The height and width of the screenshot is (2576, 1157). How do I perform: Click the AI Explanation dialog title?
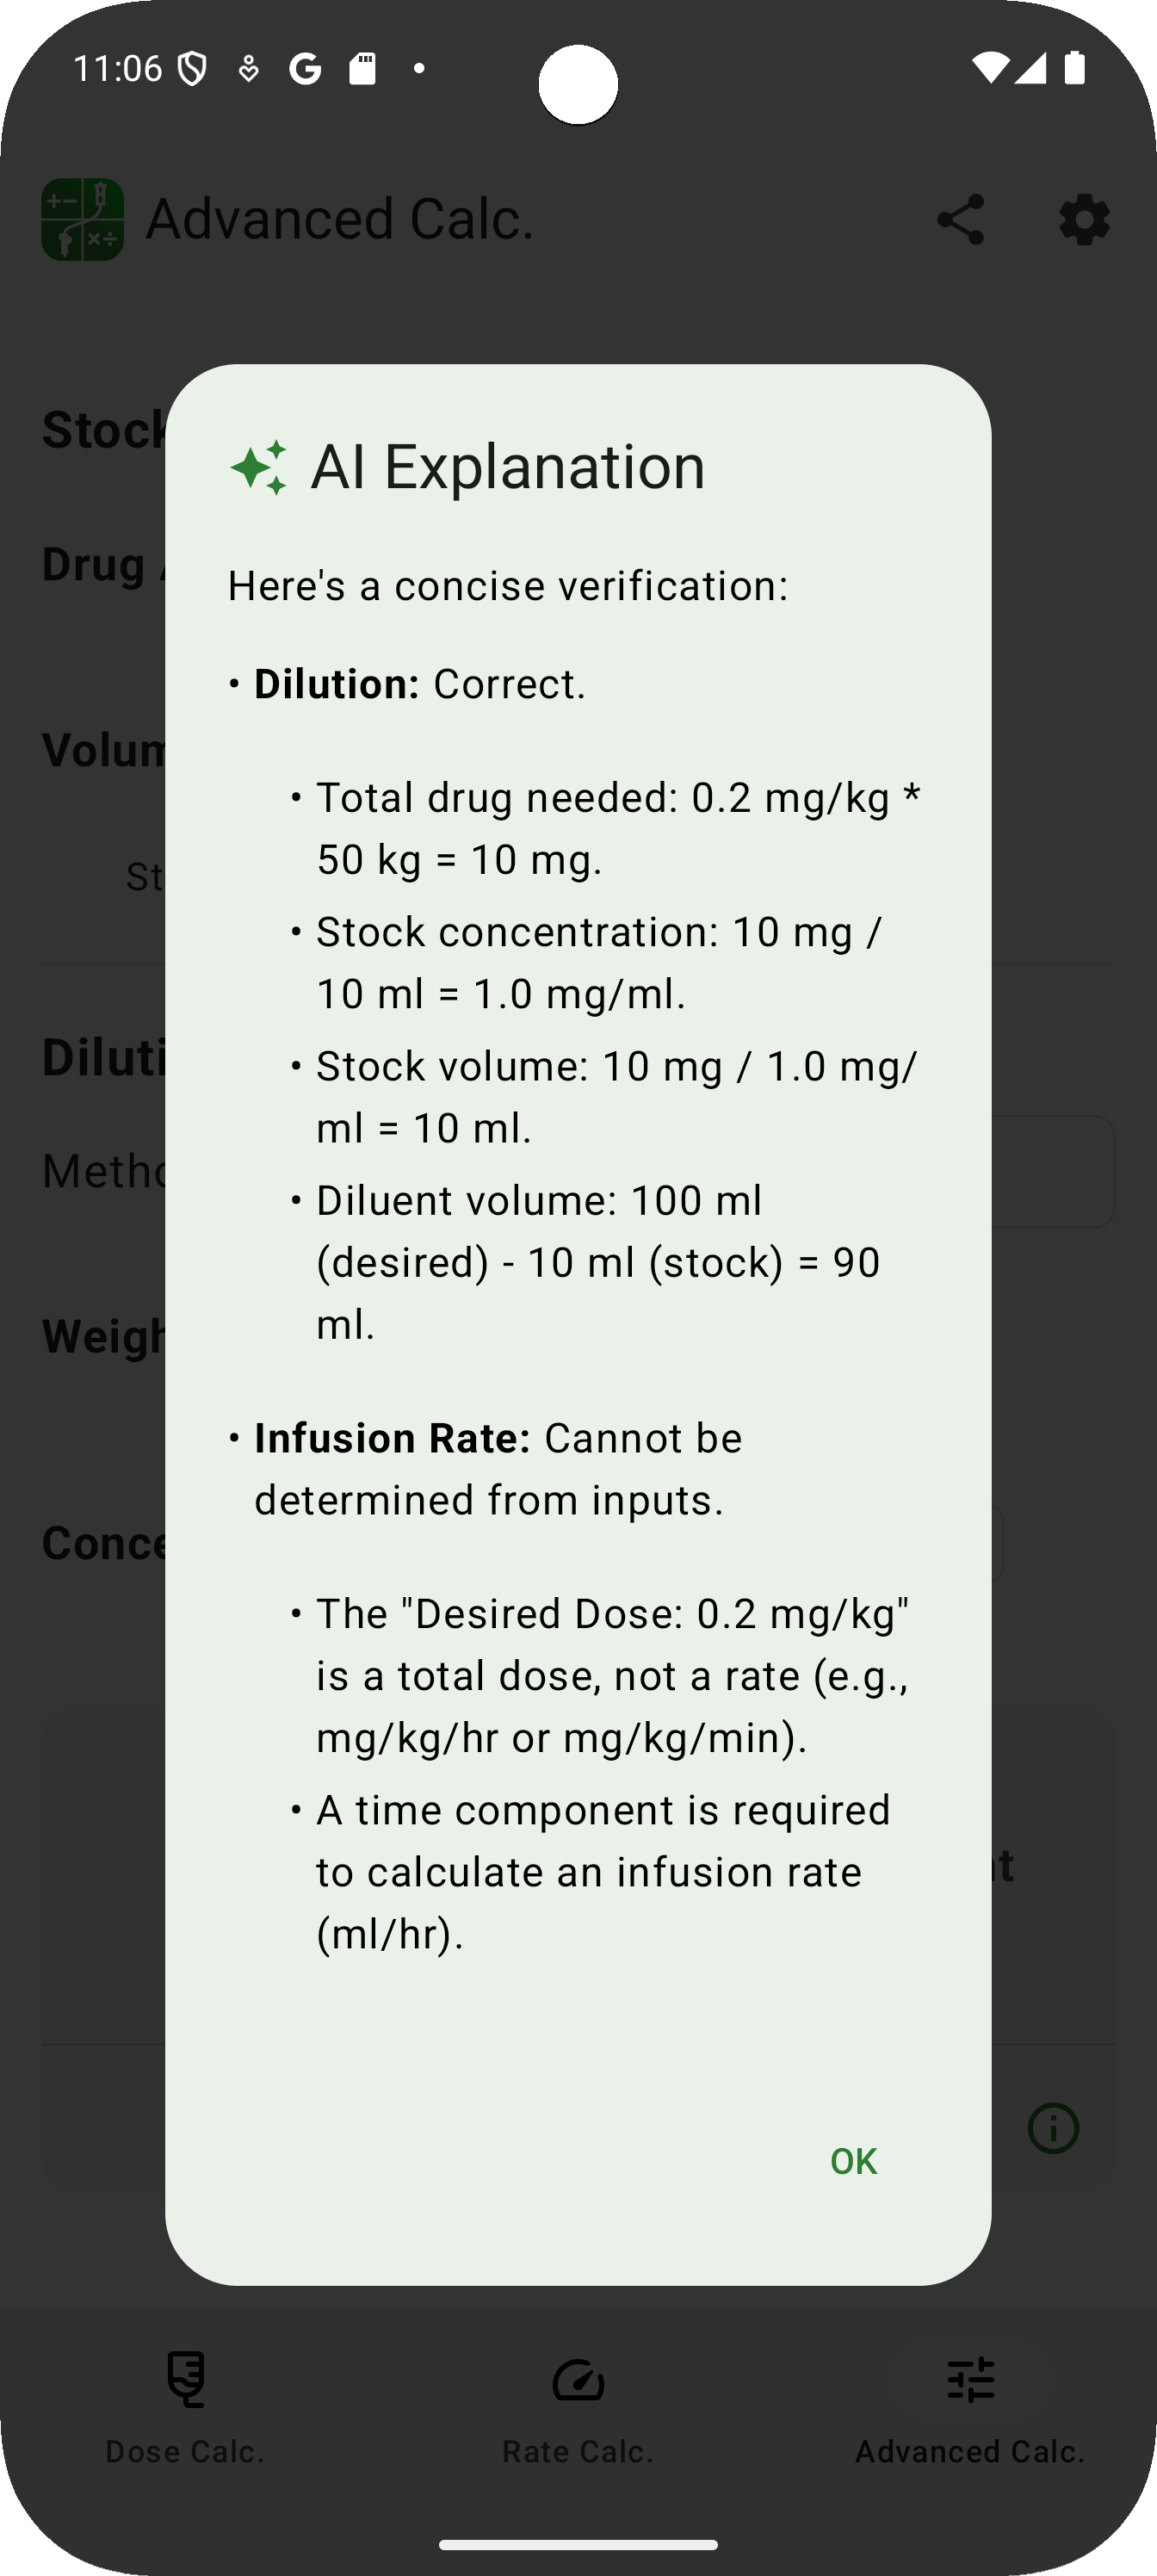pos(508,467)
